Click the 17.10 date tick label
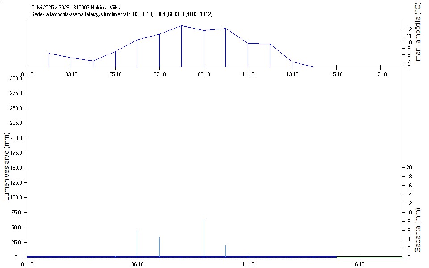This screenshot has width=429, height=268. (380, 74)
